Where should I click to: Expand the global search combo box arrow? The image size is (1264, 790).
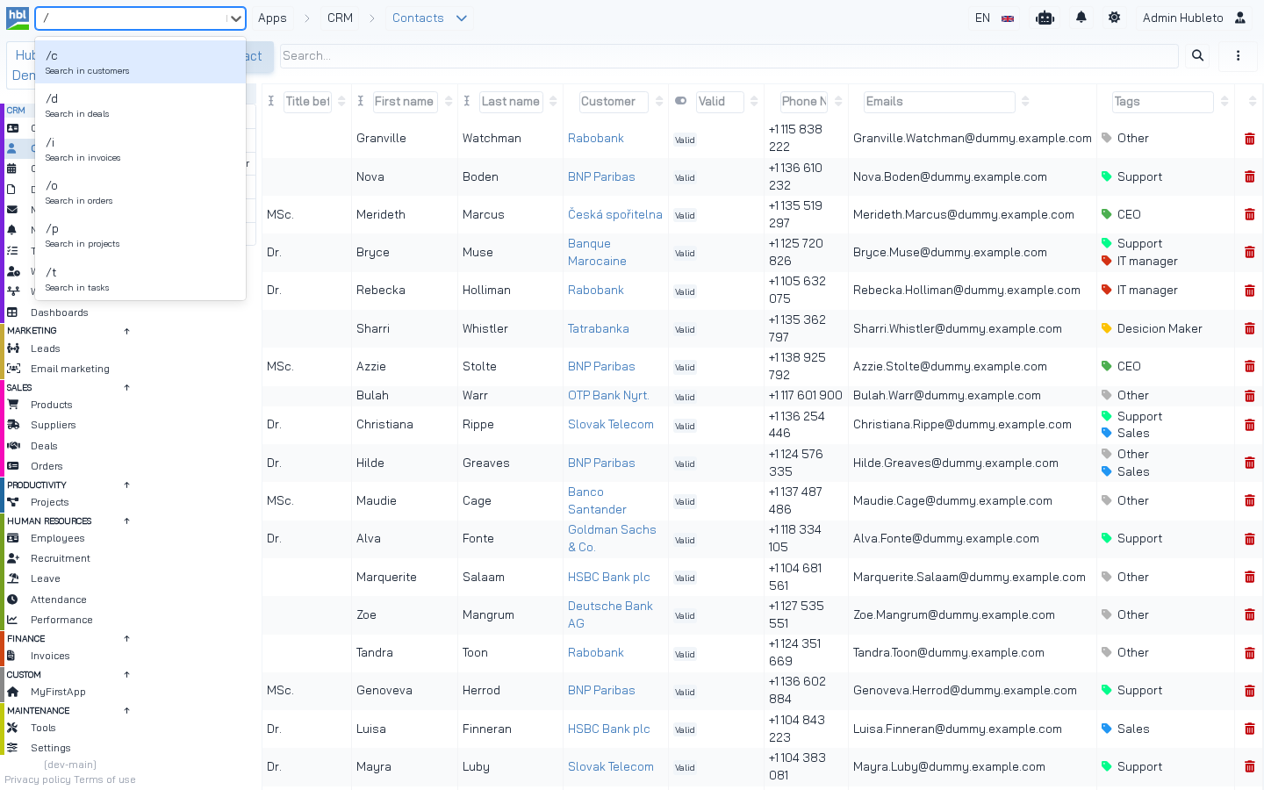click(235, 18)
